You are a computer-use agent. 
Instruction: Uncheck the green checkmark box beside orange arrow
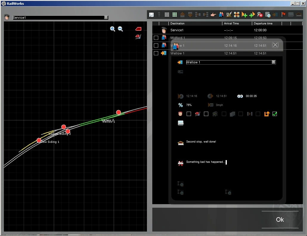(x=275, y=114)
